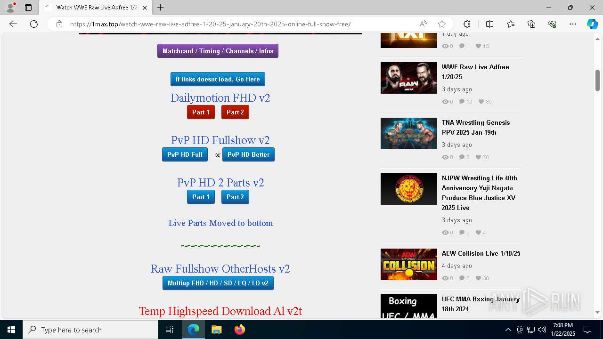Open Matchcard / Timing / Channels / Infos button
Image resolution: width=603 pixels, height=339 pixels.
218,51
